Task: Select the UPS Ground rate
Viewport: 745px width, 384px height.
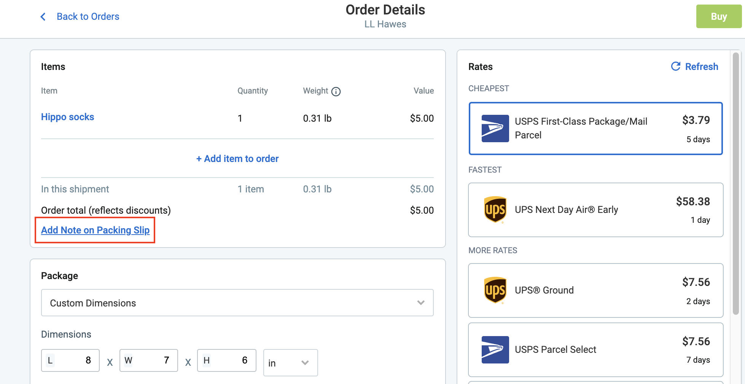Action: pos(596,290)
